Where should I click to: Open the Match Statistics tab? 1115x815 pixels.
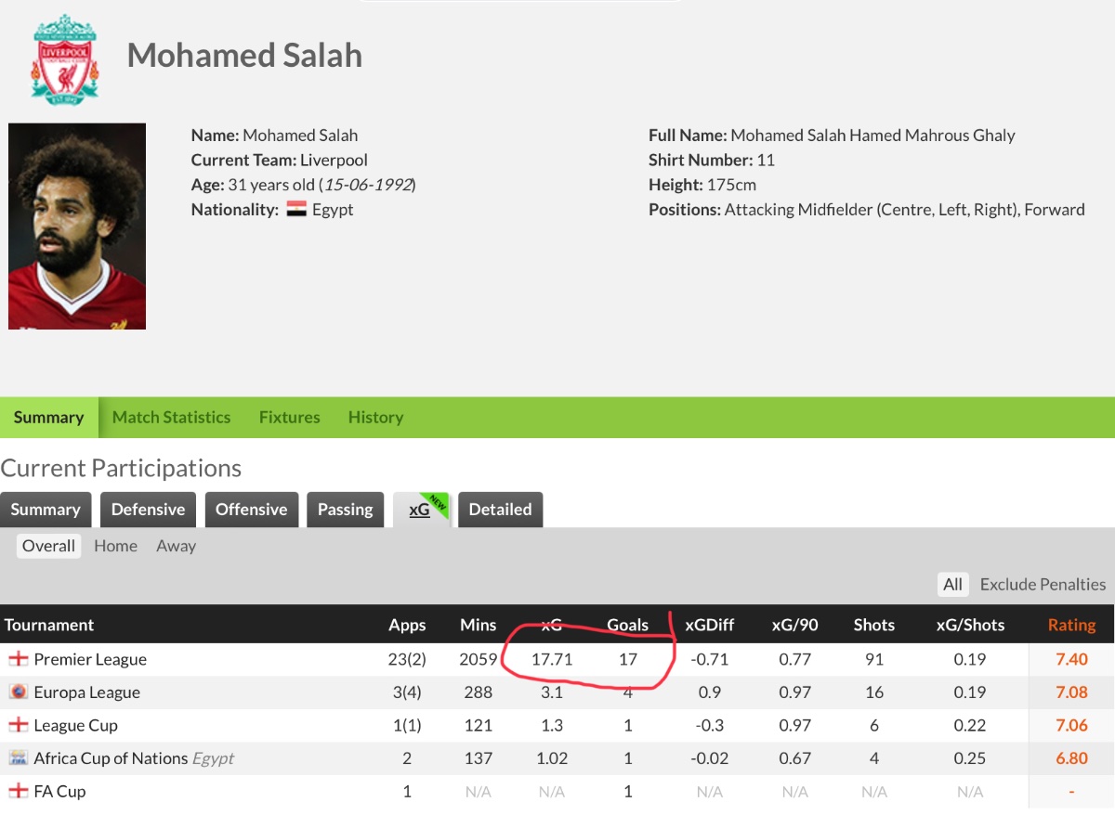[171, 418]
